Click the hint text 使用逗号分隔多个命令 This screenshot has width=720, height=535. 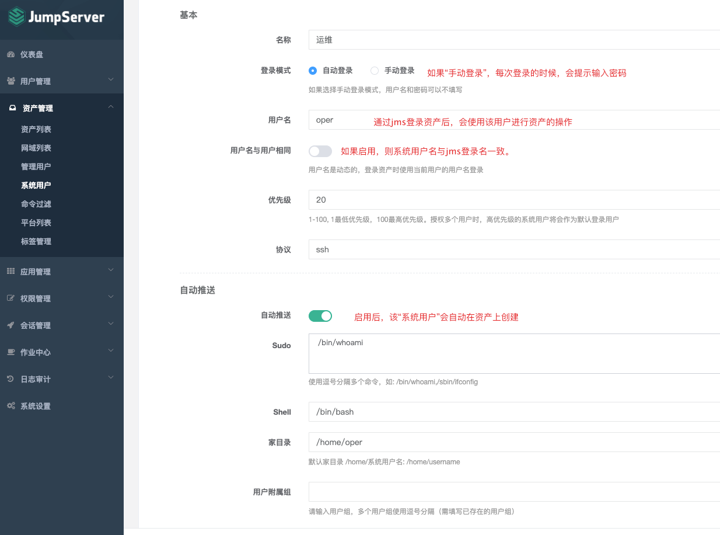coord(393,382)
